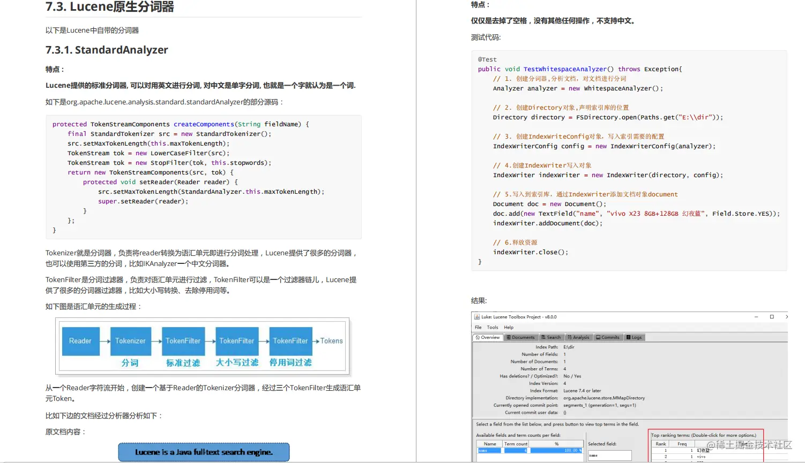The image size is (805, 463).
Task: Click the createComponents method name in code
Action: click(x=204, y=124)
